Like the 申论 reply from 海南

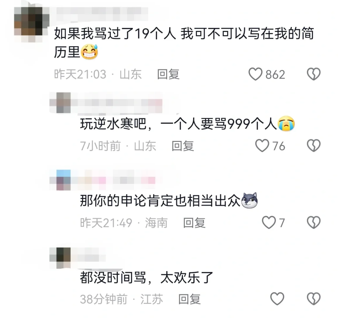click(269, 222)
